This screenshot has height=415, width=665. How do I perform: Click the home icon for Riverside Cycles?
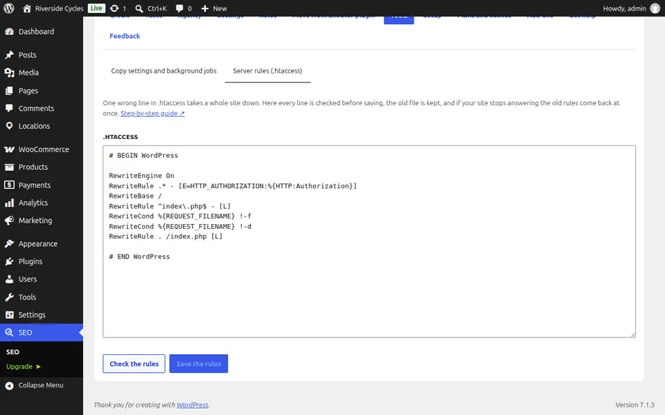pos(27,8)
